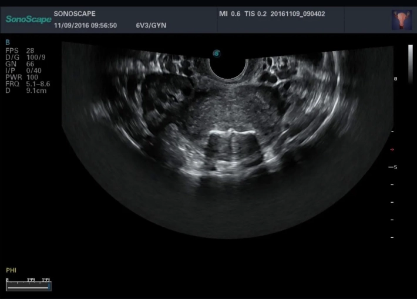Click the B mode indicator
The height and width of the screenshot is (299, 417).
pyautogui.click(x=7, y=42)
